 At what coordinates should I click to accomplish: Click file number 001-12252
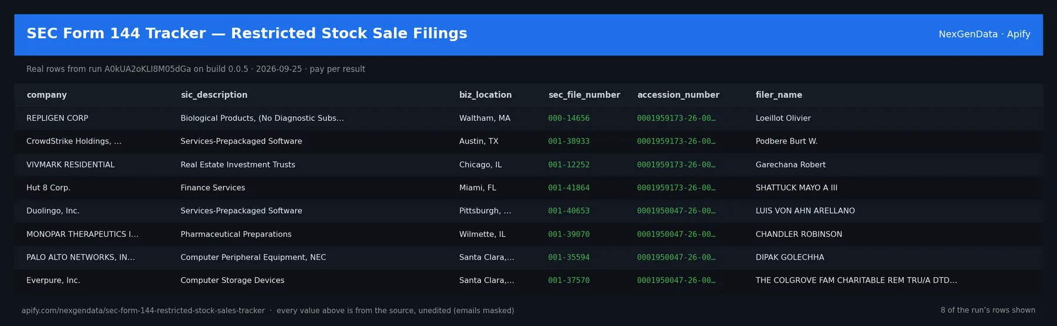tap(568, 165)
